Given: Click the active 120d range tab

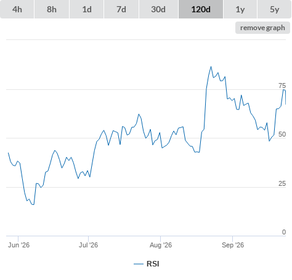Looking at the screenshot, I should (201, 9).
